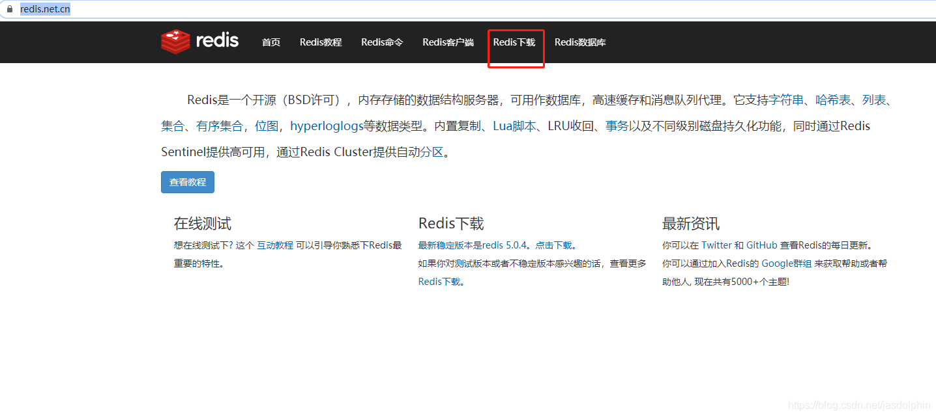The image size is (936, 417).
Task: Open the Google群组 link
Action: [787, 263]
